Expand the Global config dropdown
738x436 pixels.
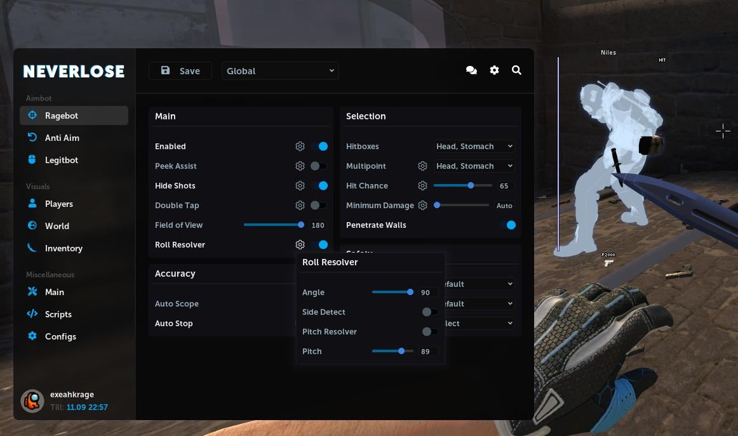[280, 71]
